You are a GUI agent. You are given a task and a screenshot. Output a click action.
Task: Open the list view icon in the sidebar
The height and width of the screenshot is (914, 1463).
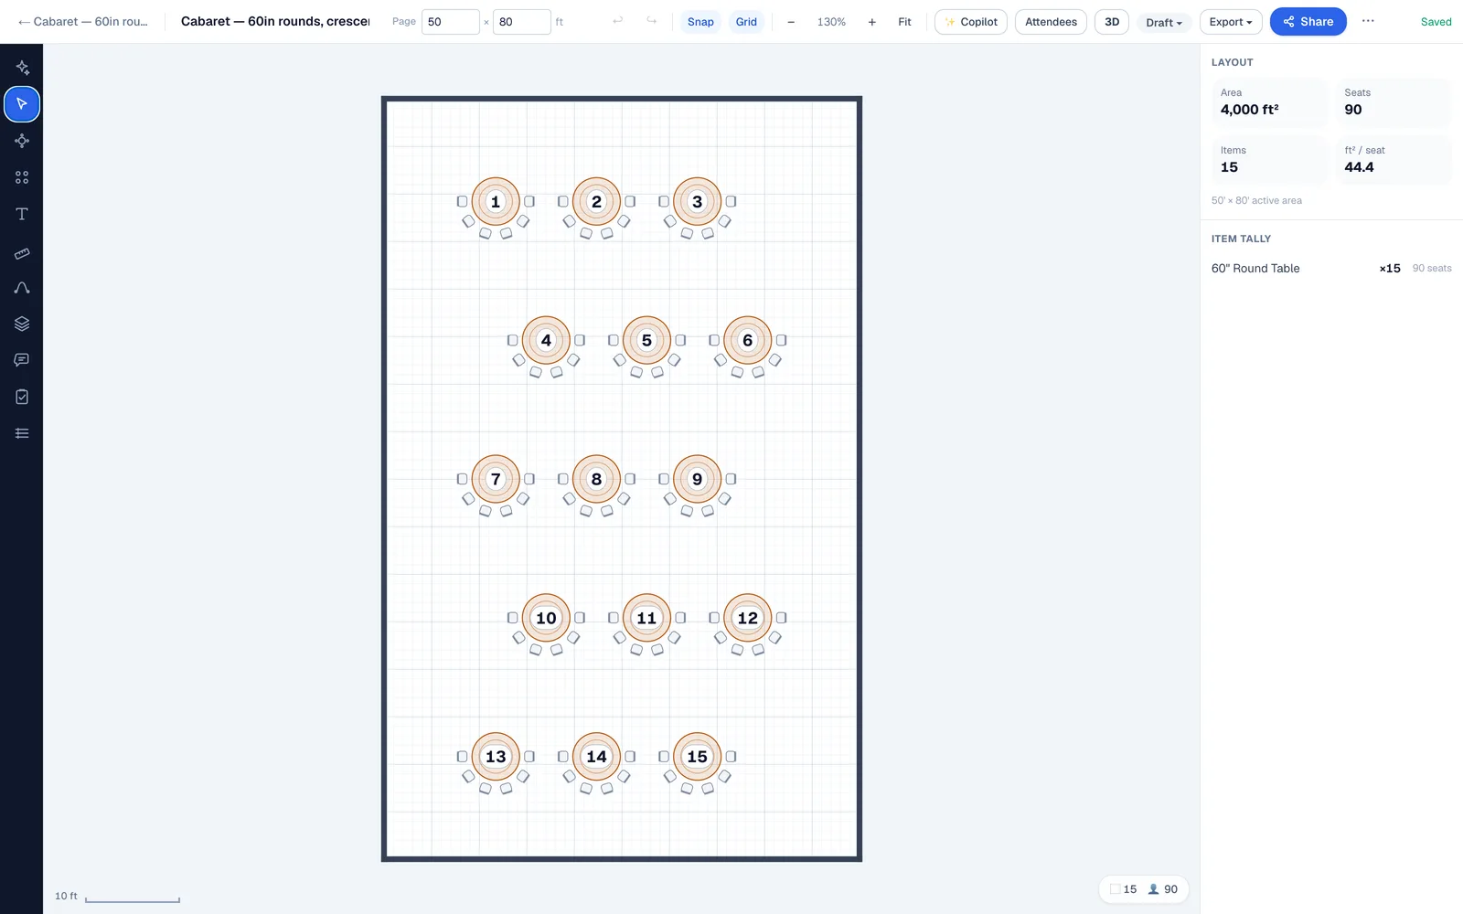(22, 433)
